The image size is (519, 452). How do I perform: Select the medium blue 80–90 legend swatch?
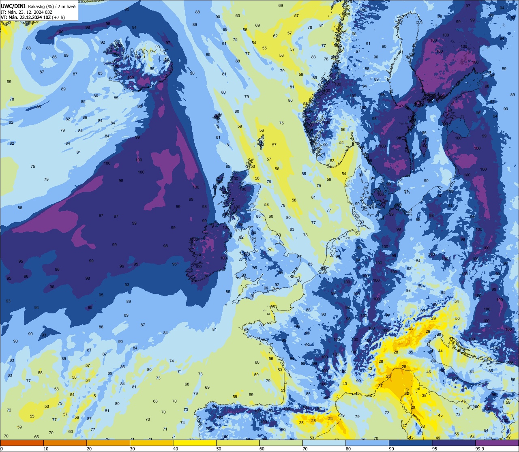coord(367,443)
